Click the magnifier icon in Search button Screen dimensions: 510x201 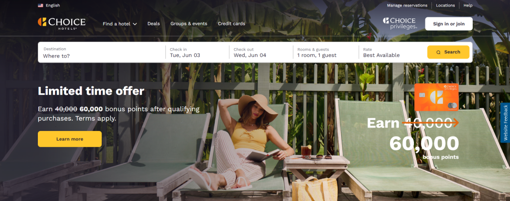tap(438, 52)
